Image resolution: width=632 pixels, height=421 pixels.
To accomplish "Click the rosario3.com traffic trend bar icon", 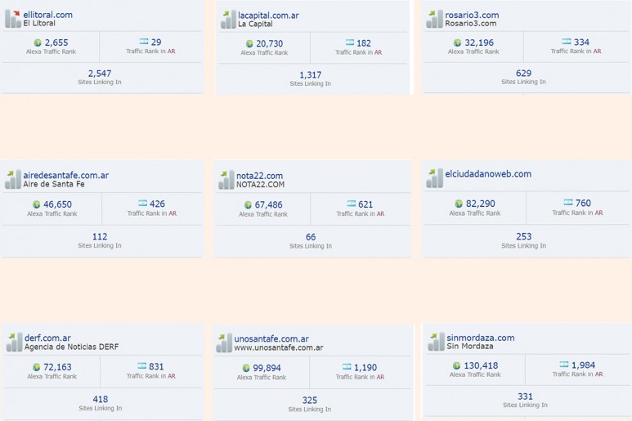I will 434,19.
